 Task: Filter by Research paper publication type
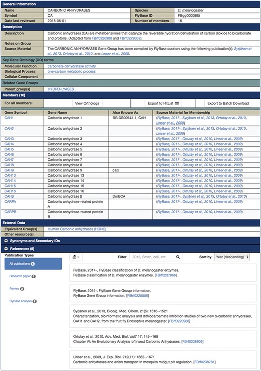22,276
